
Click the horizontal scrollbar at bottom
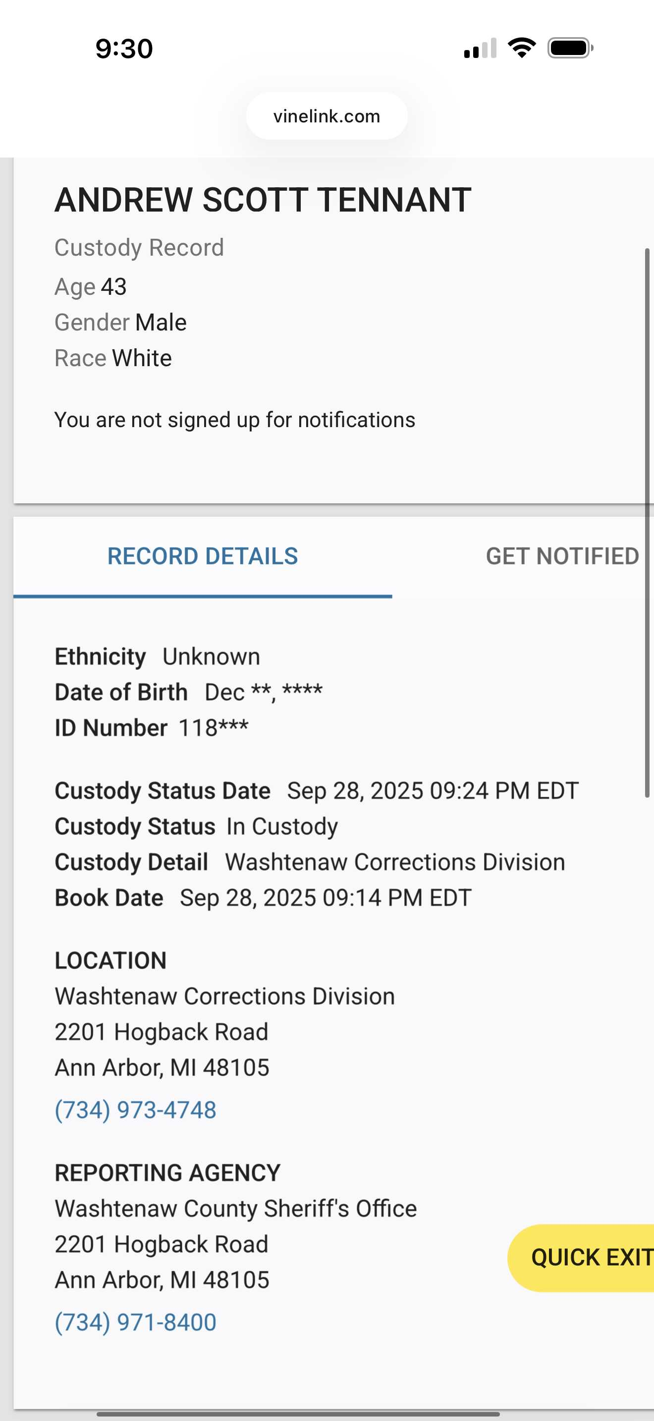298,1414
